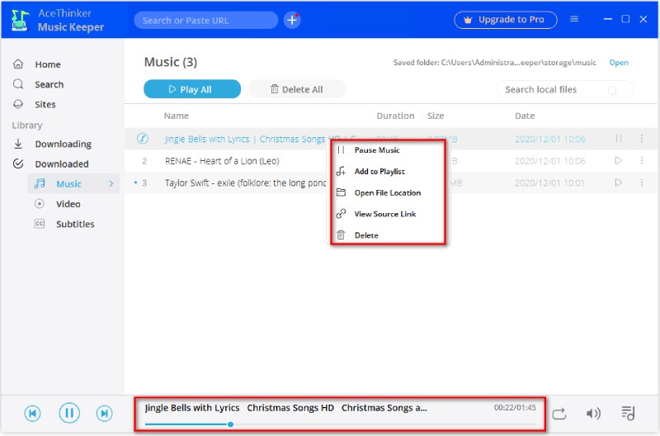660x436 pixels.
Task: Open the playlist queue icon
Action: 628,413
